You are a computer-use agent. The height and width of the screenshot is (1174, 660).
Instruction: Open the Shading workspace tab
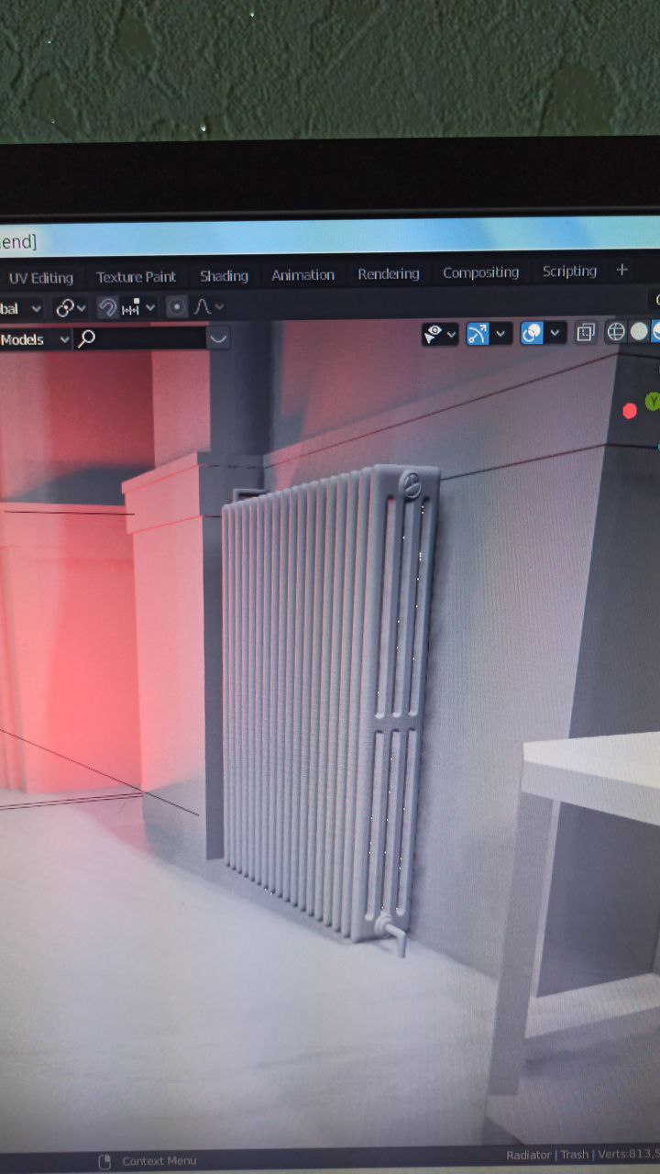point(224,275)
